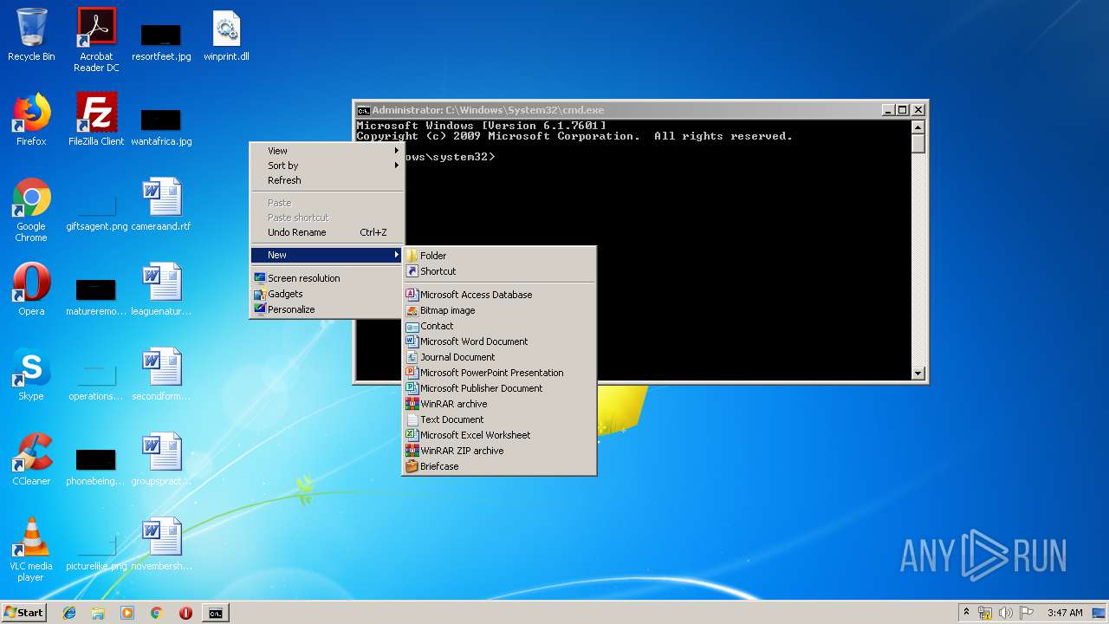Create a new WinRAR ZIP archive
The image size is (1109, 624).
(499, 451)
